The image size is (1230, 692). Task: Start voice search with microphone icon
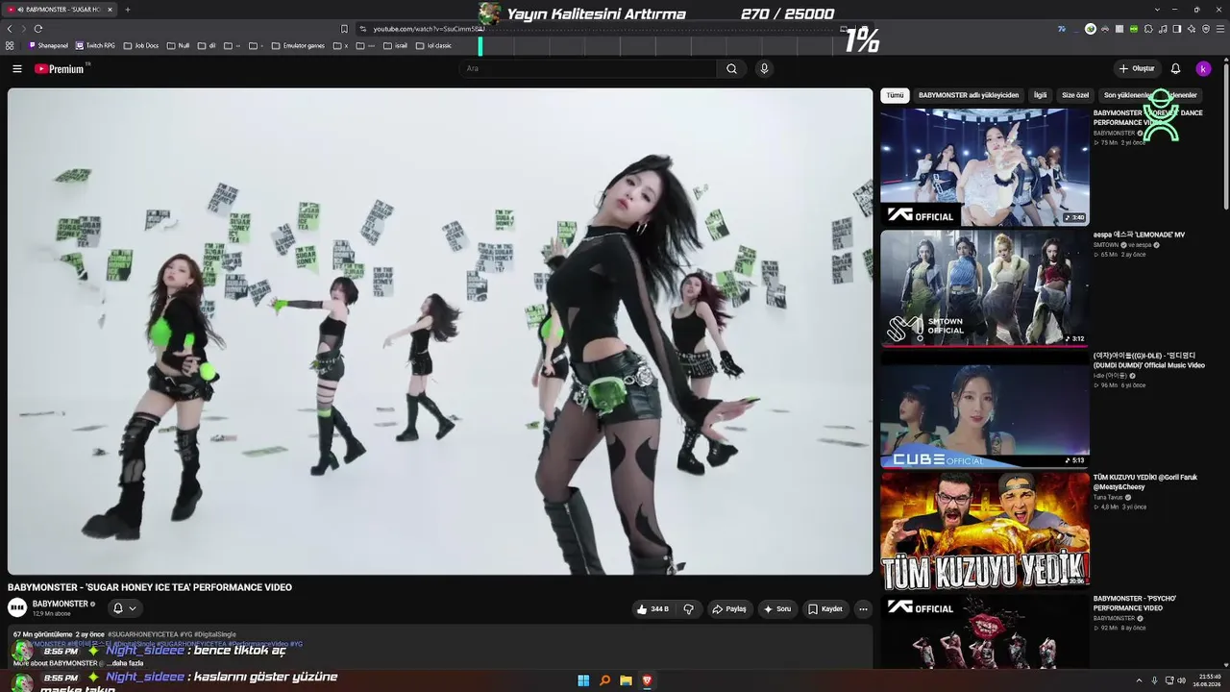coord(764,68)
